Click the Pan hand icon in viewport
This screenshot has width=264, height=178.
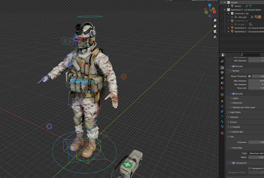(x=215, y=26)
